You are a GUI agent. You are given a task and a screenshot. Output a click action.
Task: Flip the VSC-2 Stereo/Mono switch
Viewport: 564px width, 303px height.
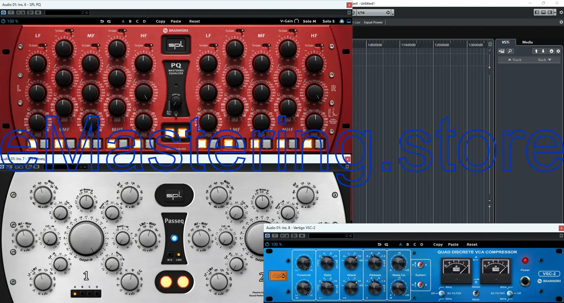click(476, 293)
